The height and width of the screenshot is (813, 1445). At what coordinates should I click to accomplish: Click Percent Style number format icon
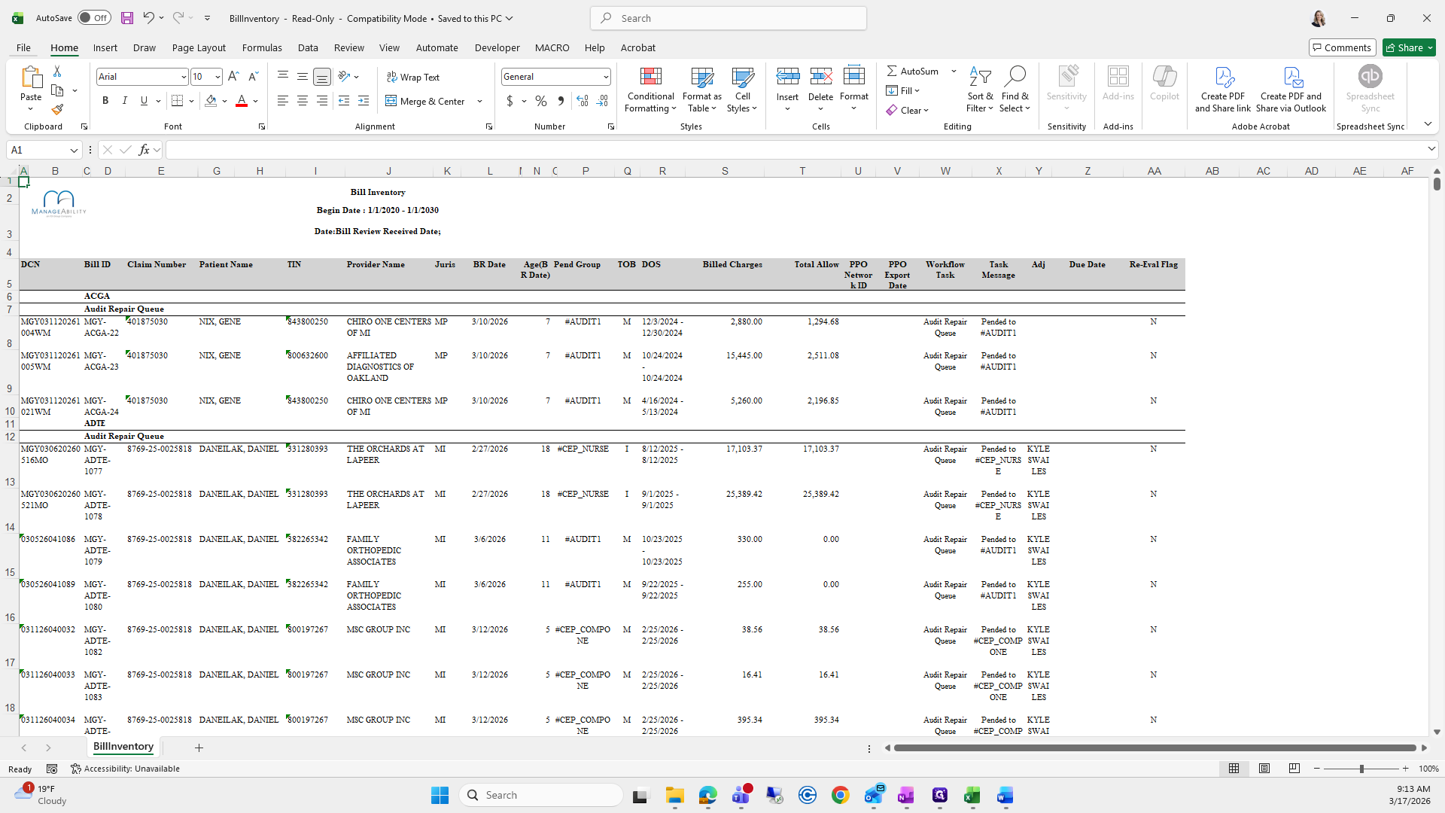541,101
